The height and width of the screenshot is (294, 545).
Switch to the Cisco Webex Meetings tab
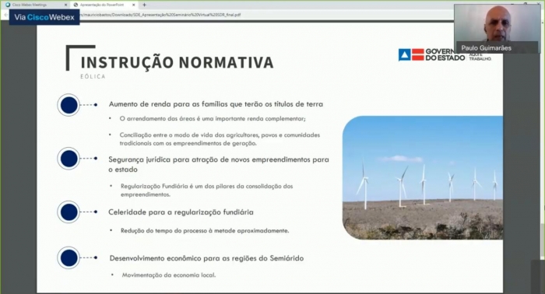pyautogui.click(x=36, y=5)
